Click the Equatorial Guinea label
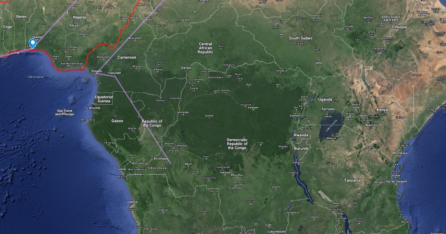This screenshot has height=234, width=446. pos(104,99)
